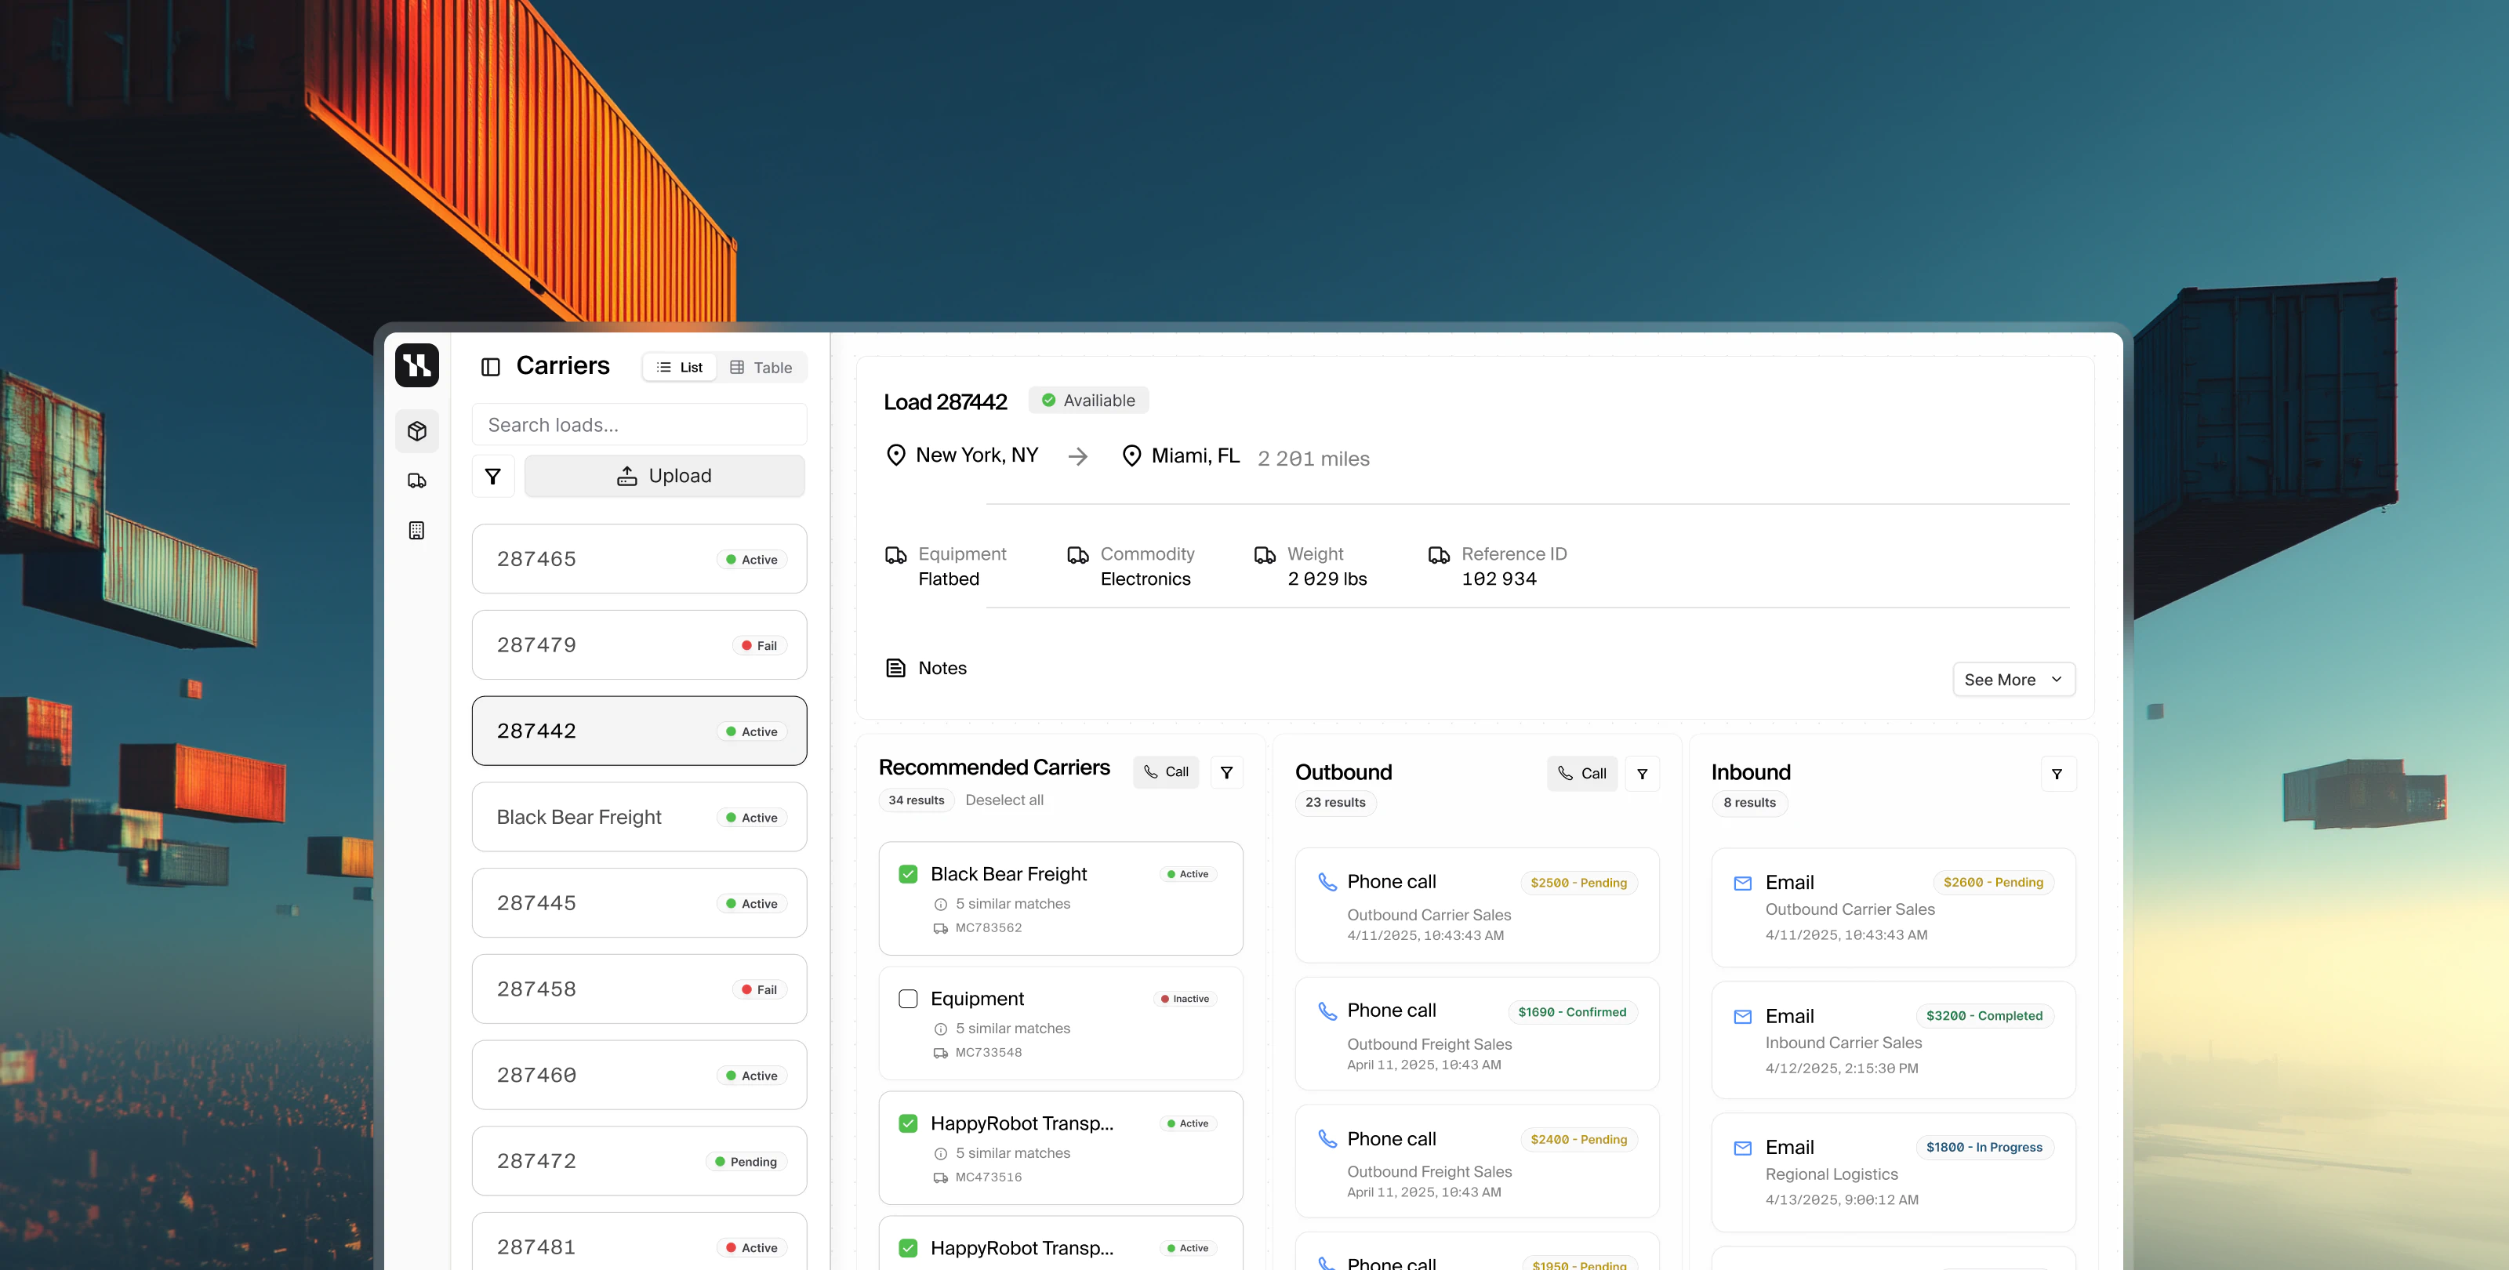This screenshot has width=2509, height=1270.
Task: Filter the Recommended Carriers list
Action: 1226,772
